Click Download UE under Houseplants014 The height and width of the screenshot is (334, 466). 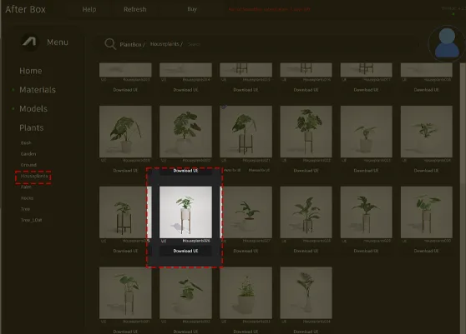point(185,90)
